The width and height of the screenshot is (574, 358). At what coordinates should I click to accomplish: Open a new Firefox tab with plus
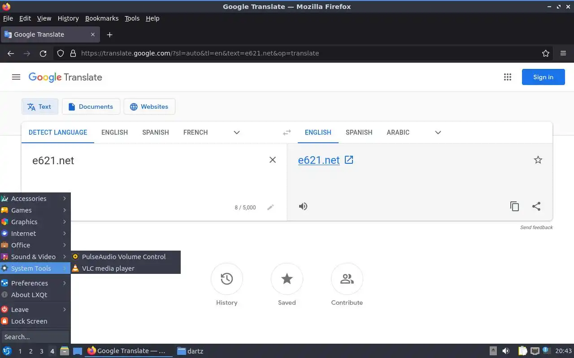[109, 34]
